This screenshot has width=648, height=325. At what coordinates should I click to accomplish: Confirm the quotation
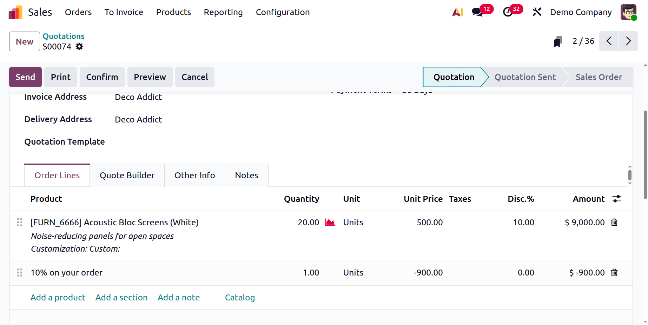tap(102, 77)
